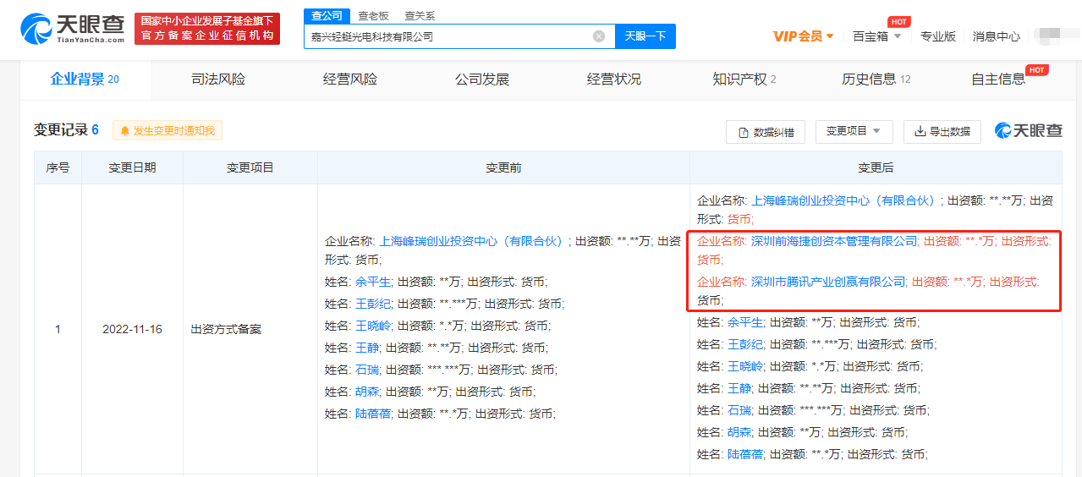Click the 数据纠错 button

pyautogui.click(x=766, y=132)
